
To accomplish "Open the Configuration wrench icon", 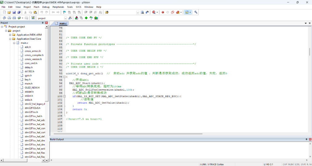I will pos(196,12).
